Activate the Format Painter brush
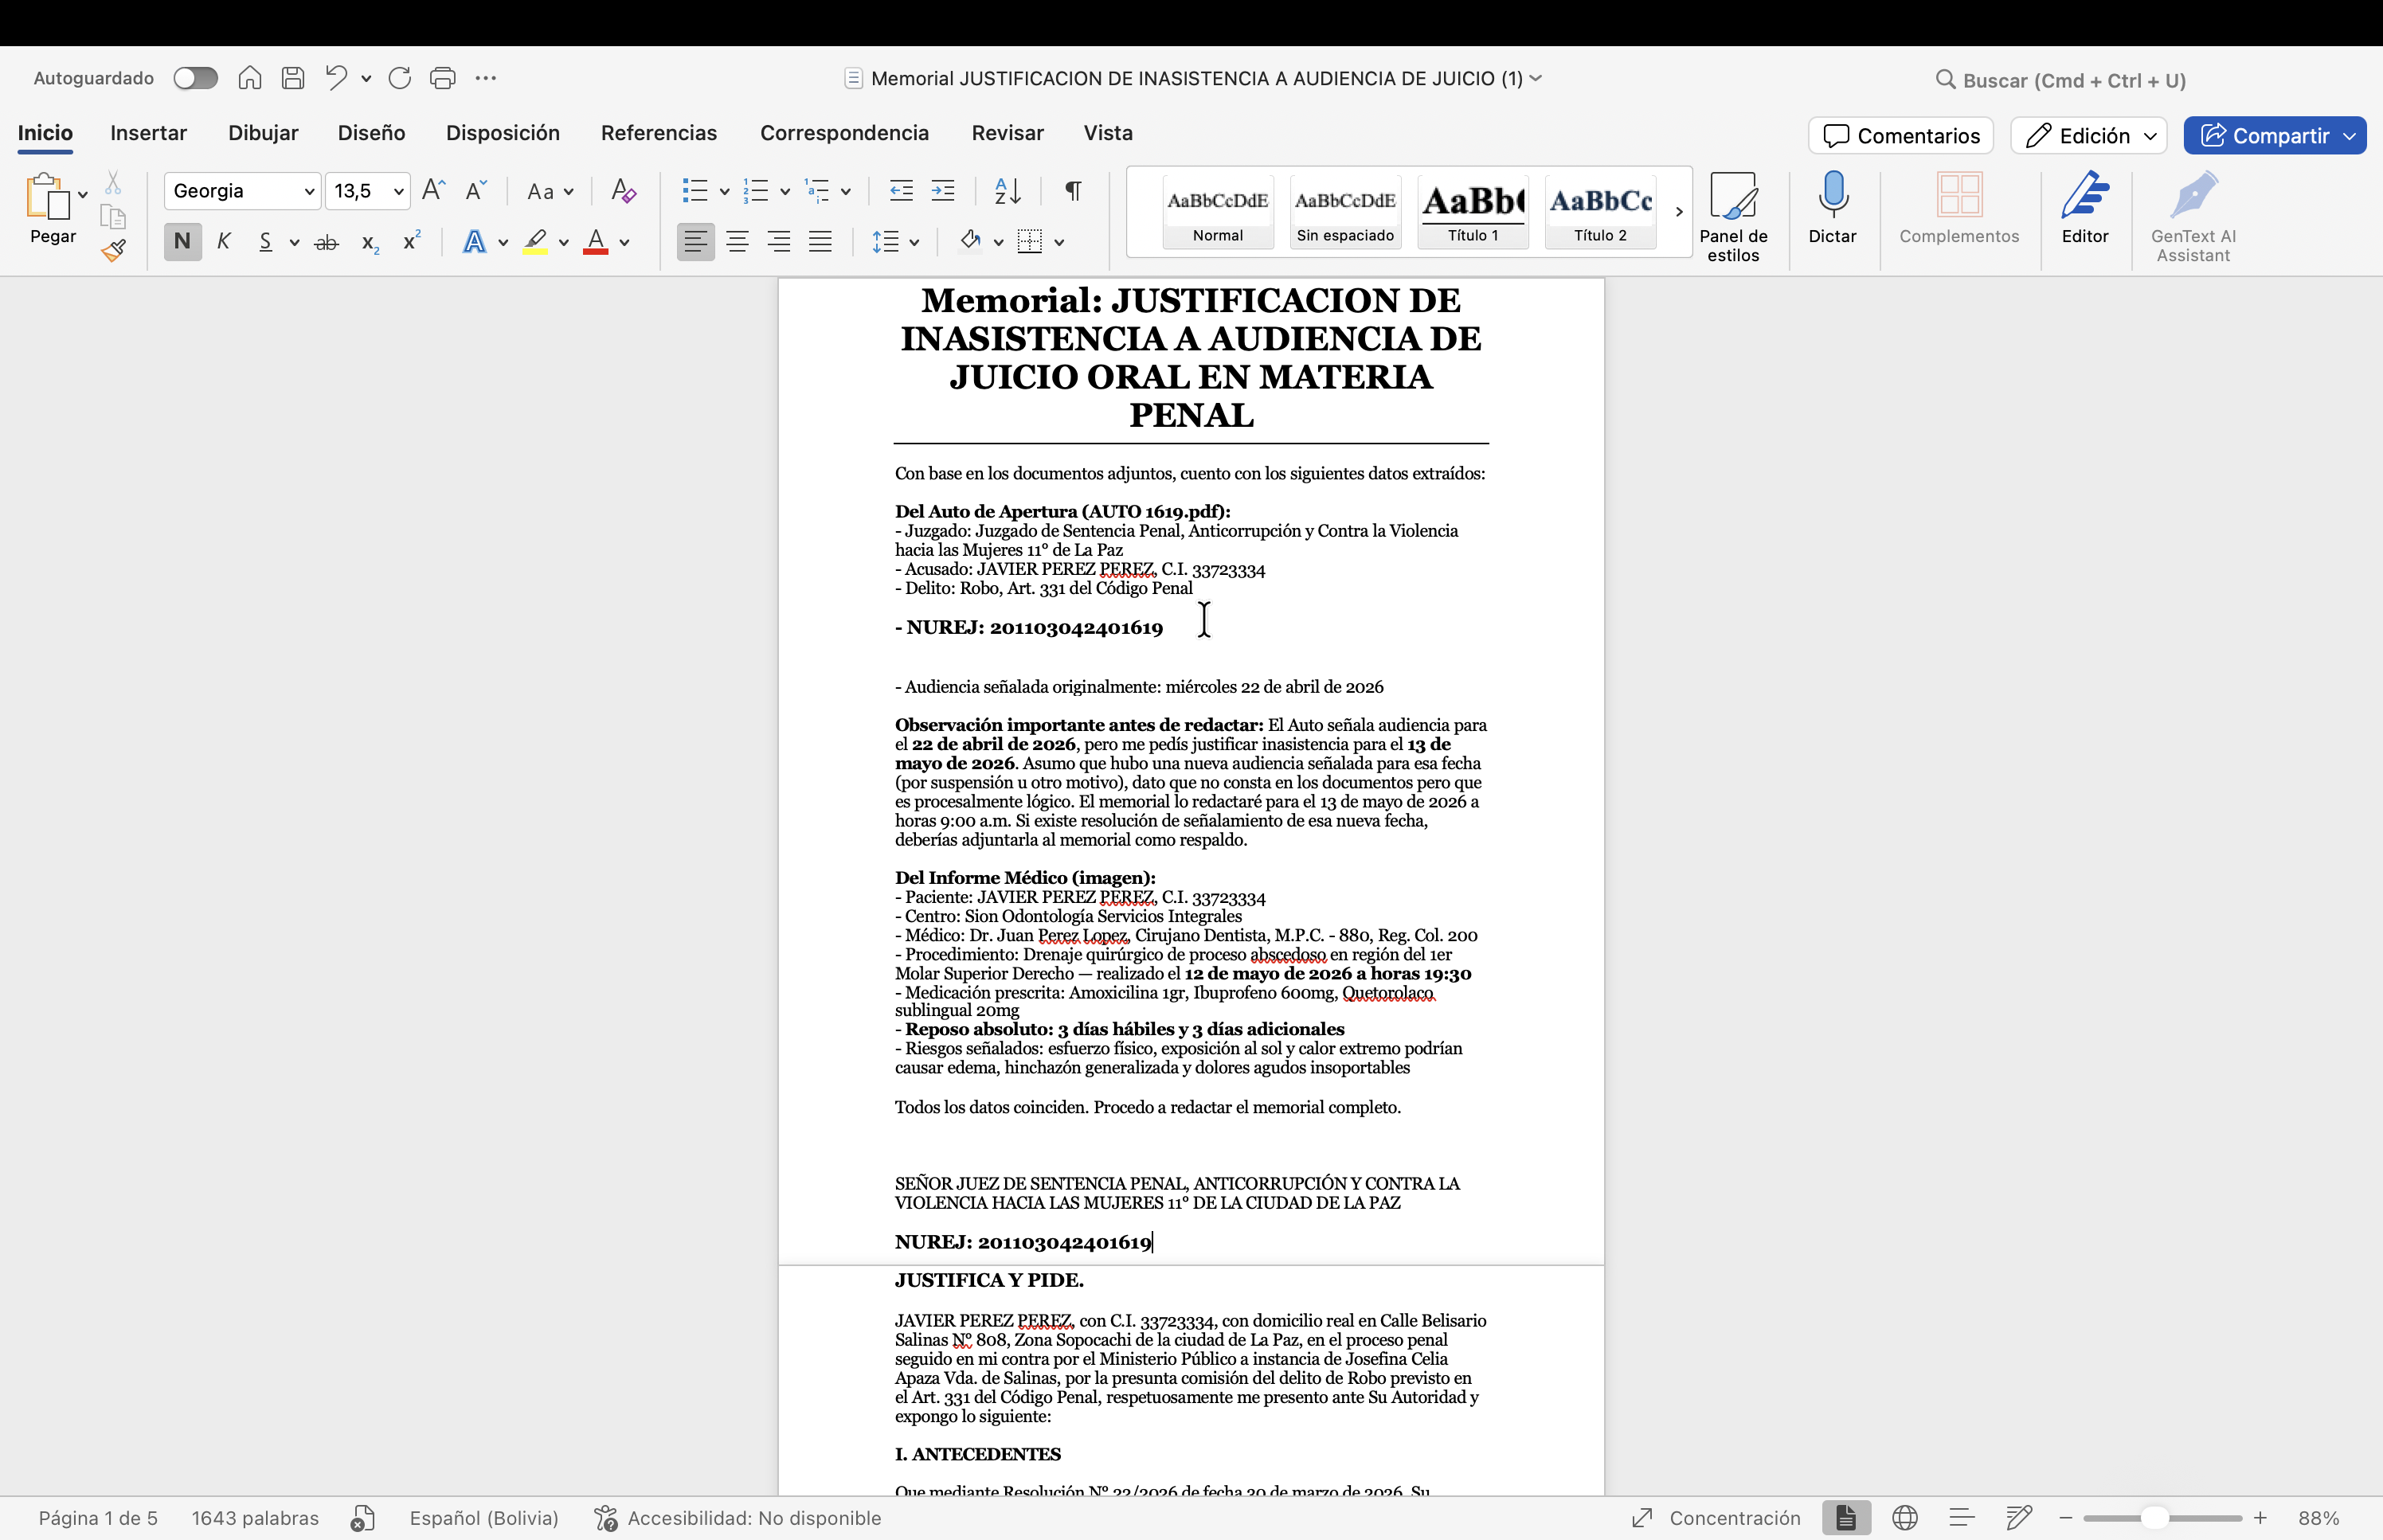The width and height of the screenshot is (2383, 1540). pyautogui.click(x=113, y=250)
